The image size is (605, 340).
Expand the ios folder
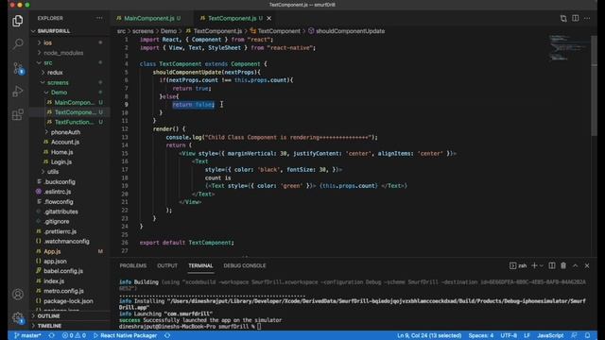point(47,42)
